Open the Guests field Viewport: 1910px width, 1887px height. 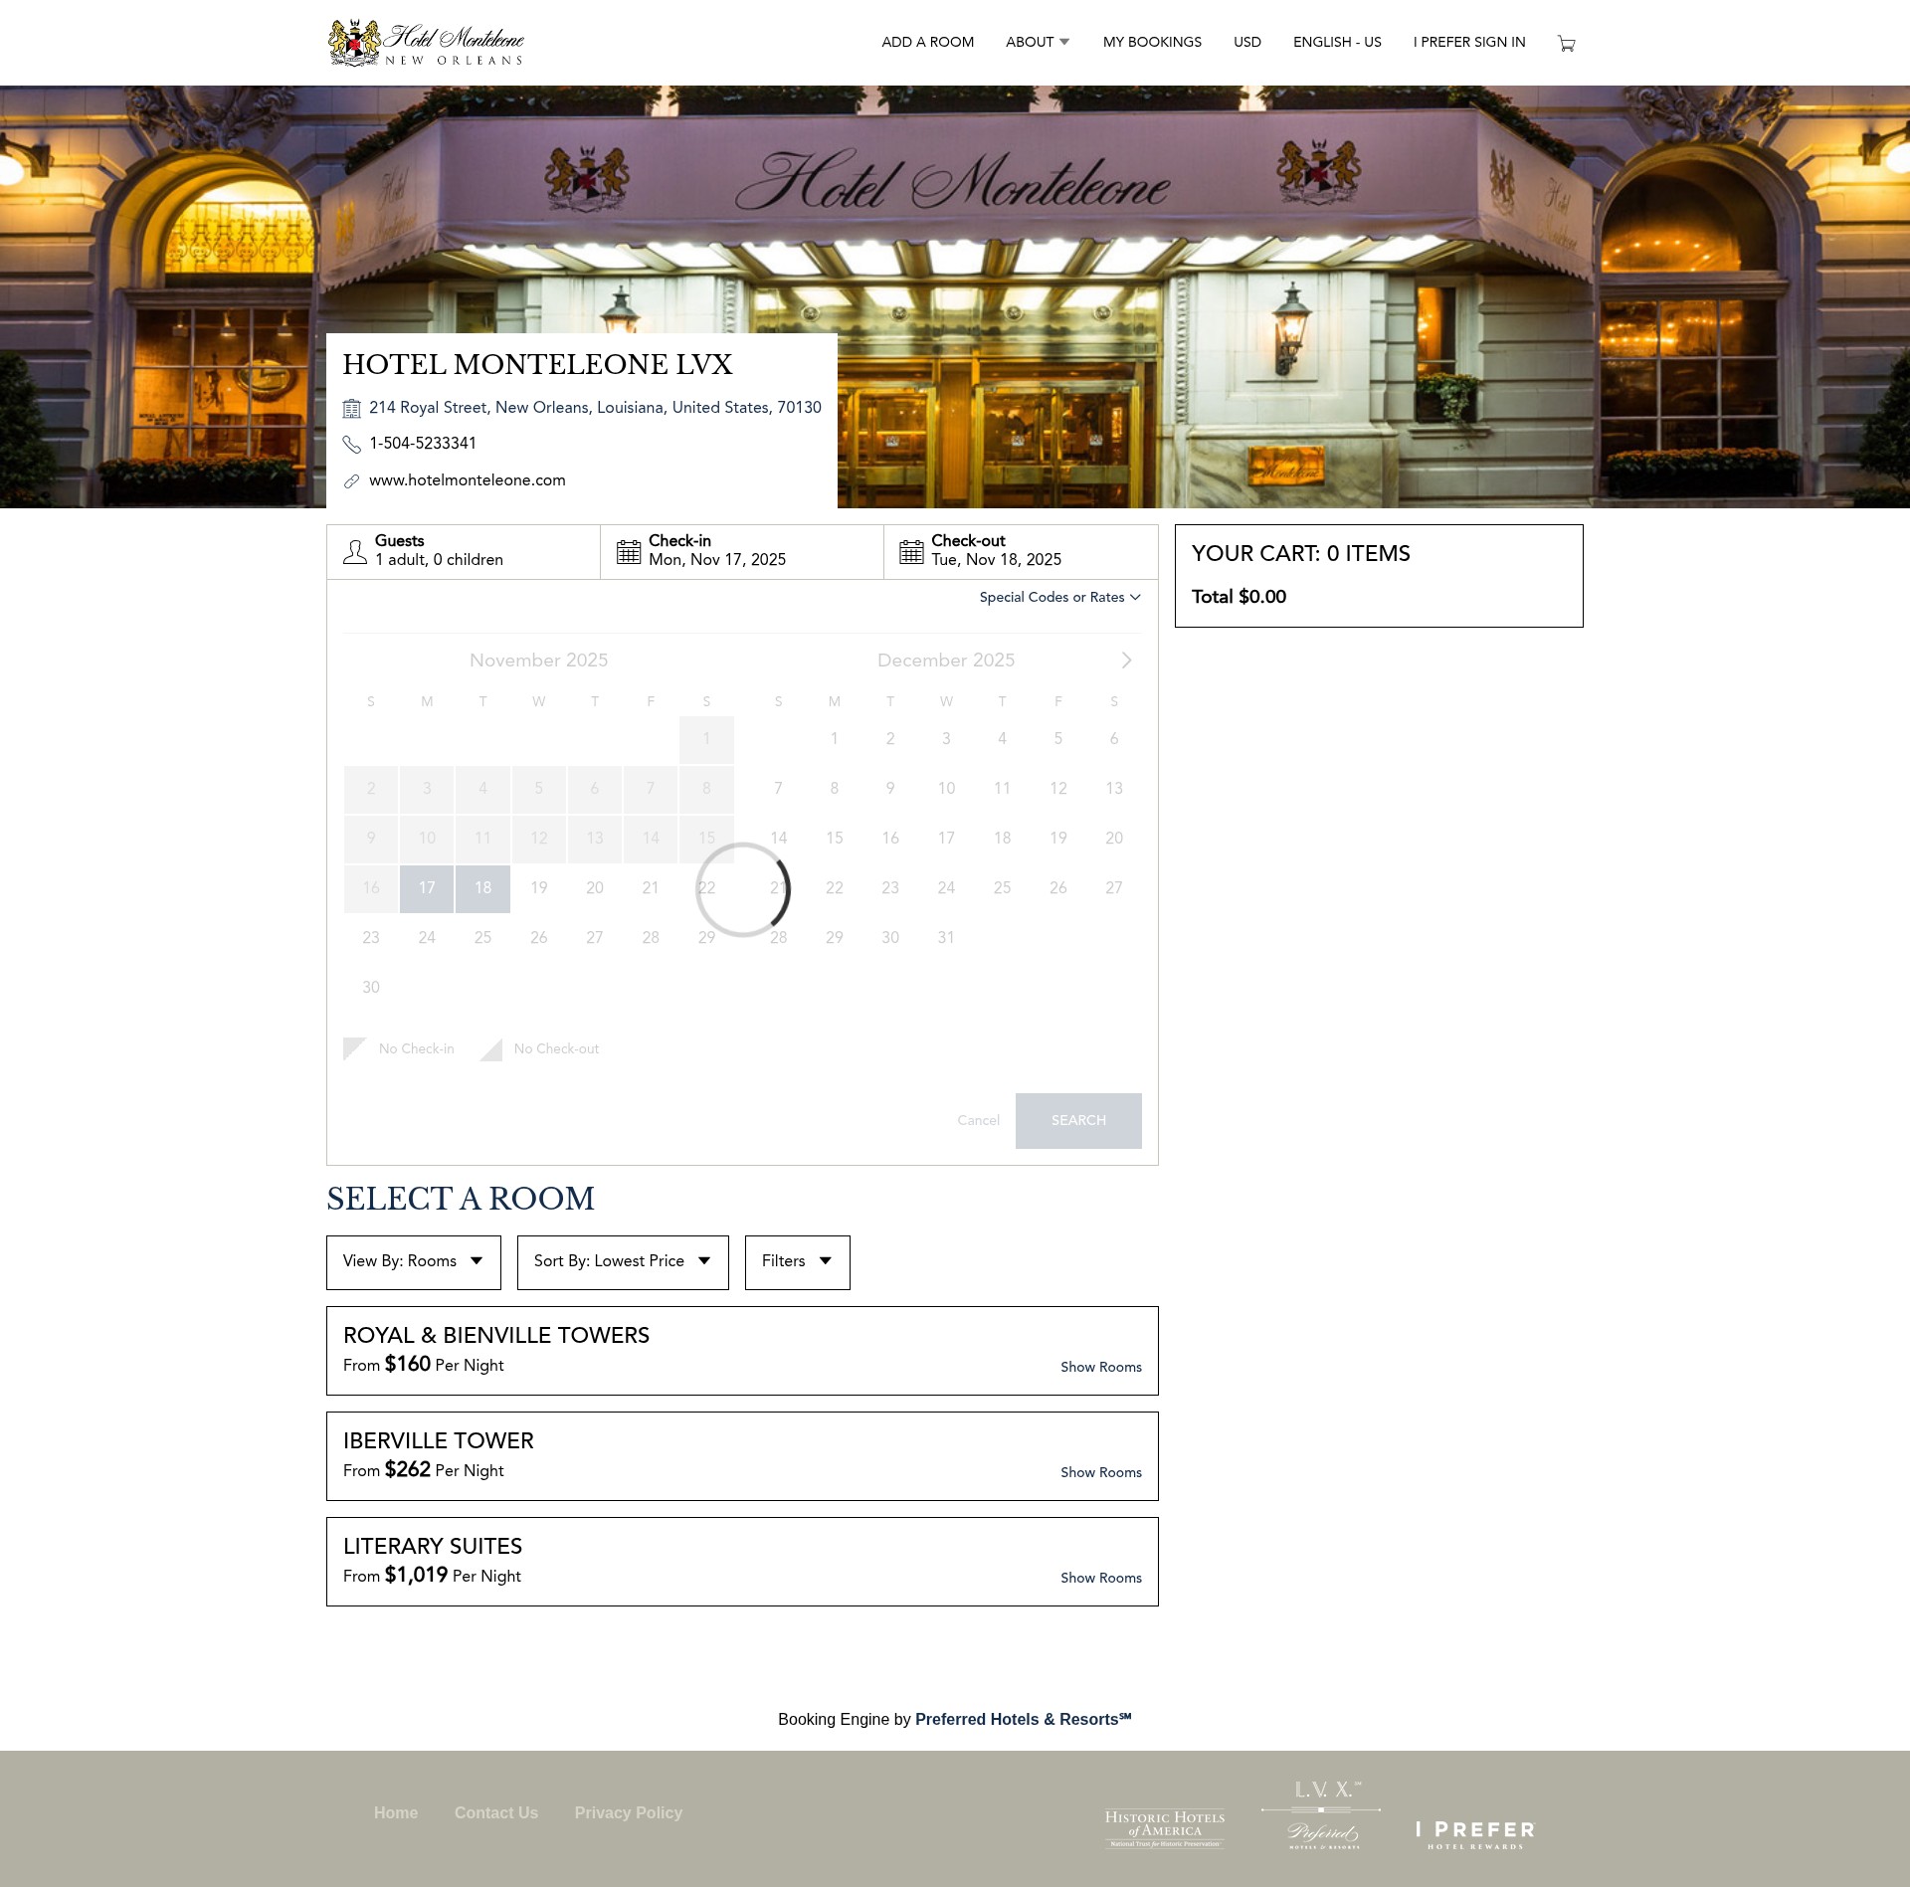tap(464, 552)
